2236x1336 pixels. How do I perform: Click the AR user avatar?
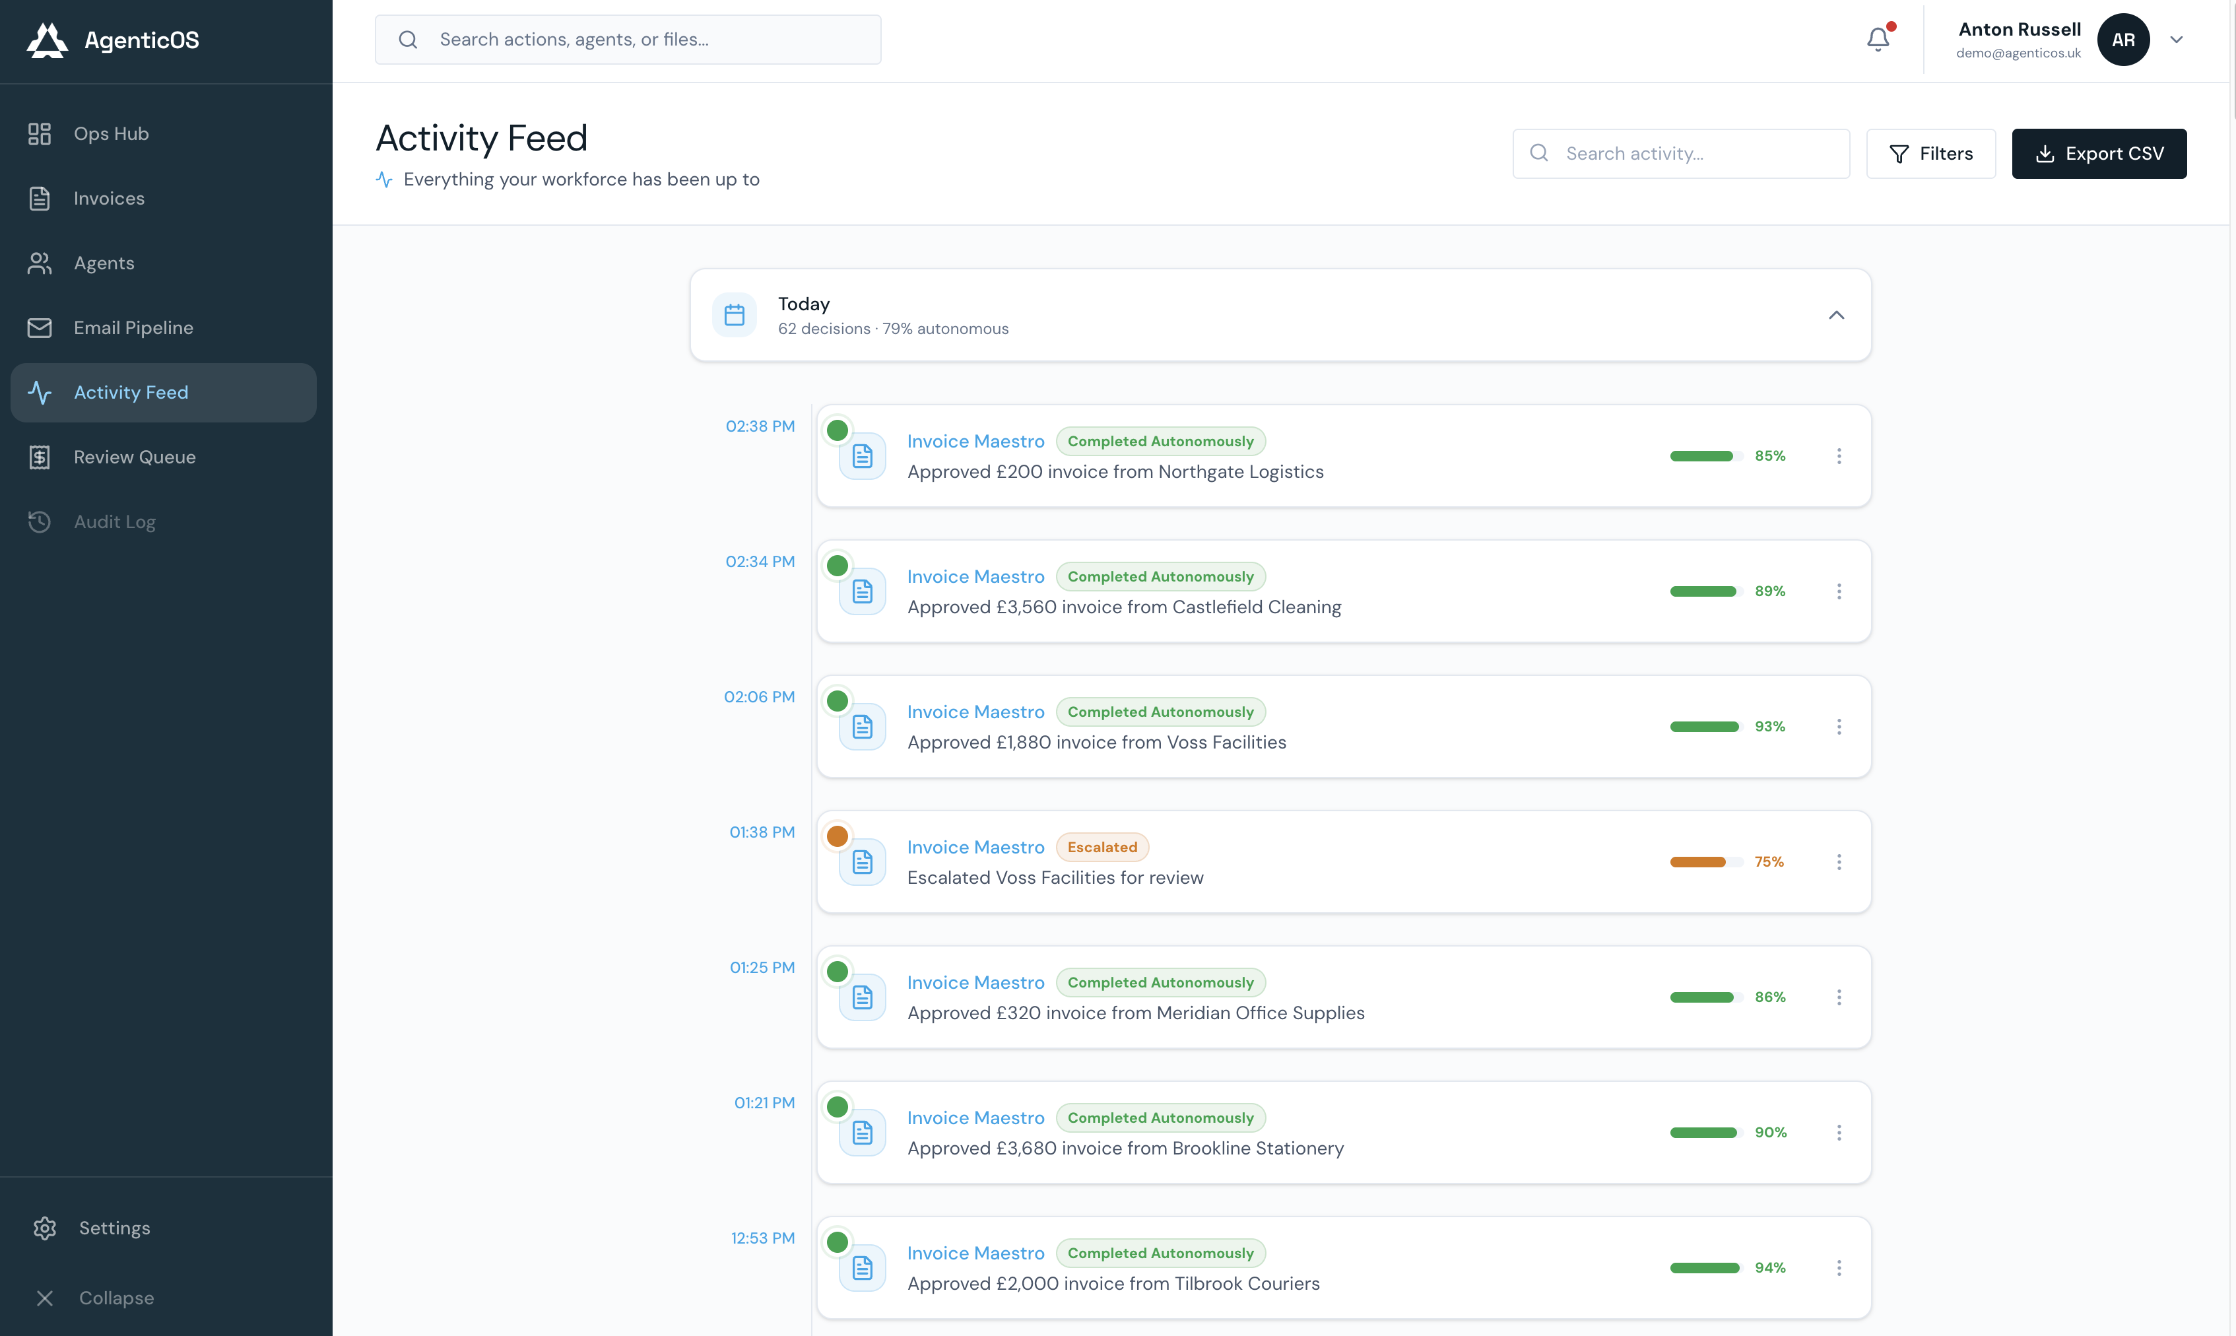click(x=2124, y=40)
